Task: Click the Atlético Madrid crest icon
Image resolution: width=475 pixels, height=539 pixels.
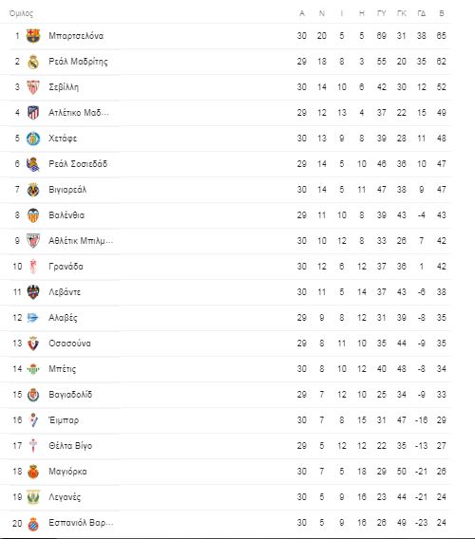Action: click(x=33, y=113)
